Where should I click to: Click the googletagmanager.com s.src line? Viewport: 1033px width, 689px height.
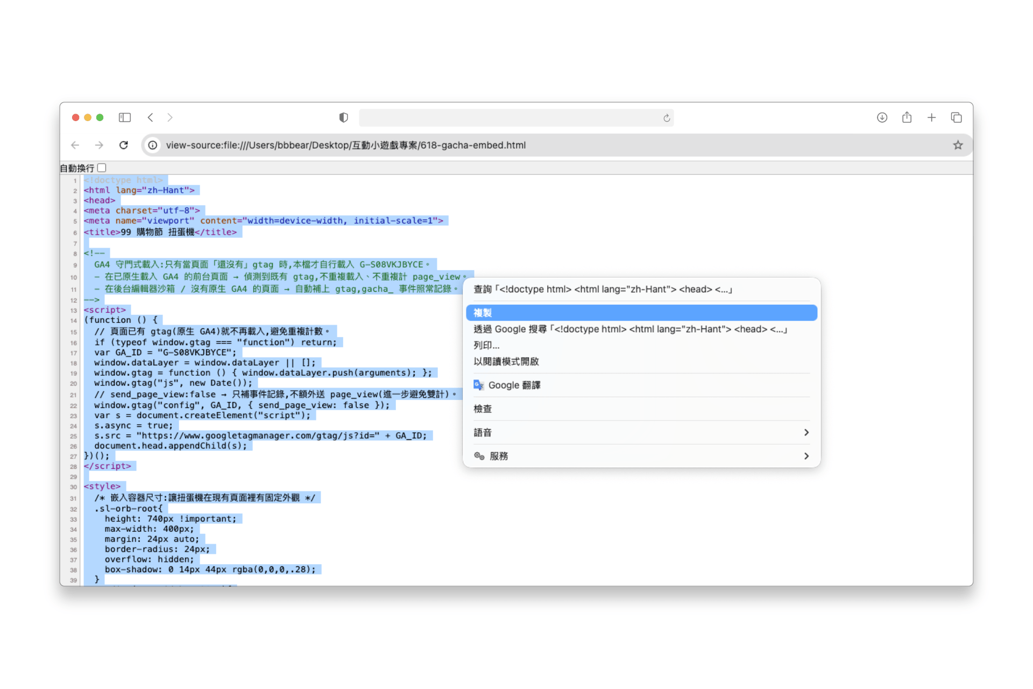[260, 435]
